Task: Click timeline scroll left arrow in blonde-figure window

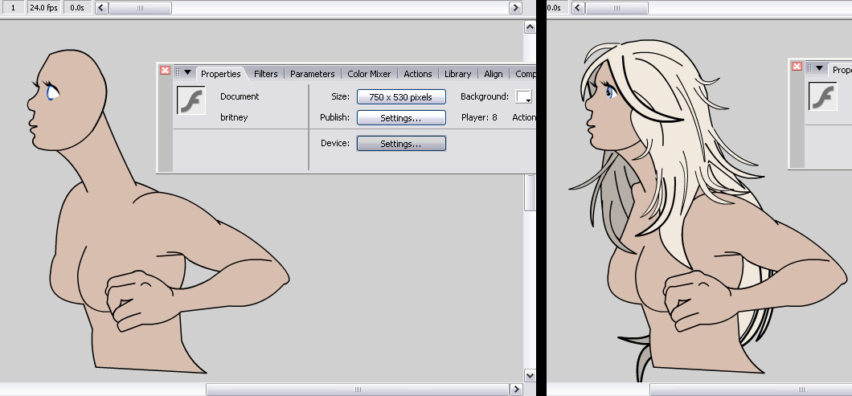Action: (578, 7)
